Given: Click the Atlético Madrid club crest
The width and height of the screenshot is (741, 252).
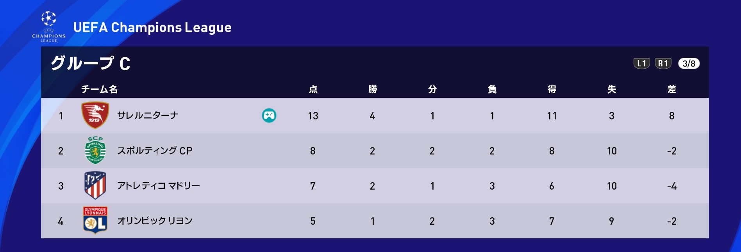Looking at the screenshot, I should tap(95, 185).
